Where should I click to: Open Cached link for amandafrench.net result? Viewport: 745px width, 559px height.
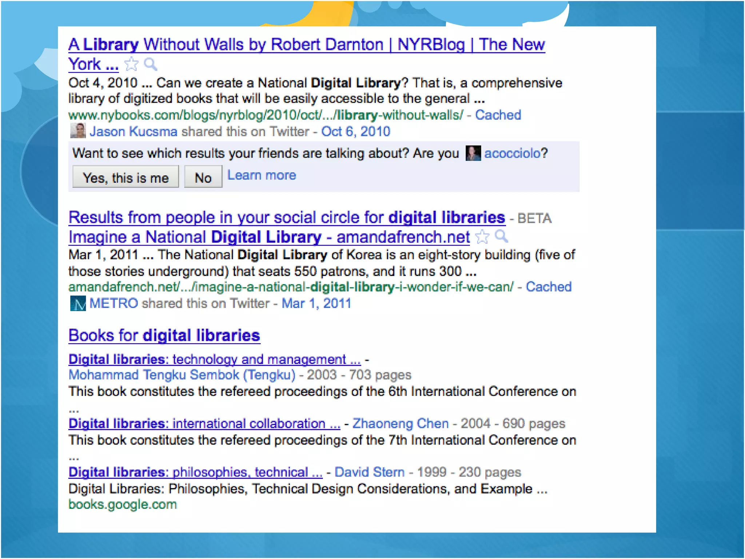(548, 287)
